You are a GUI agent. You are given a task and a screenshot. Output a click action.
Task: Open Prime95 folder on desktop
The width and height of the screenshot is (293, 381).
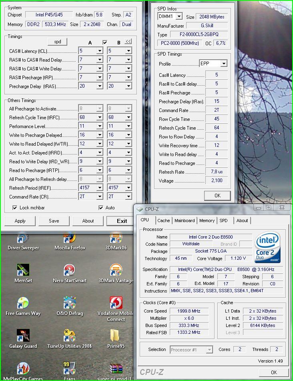pos(116,339)
